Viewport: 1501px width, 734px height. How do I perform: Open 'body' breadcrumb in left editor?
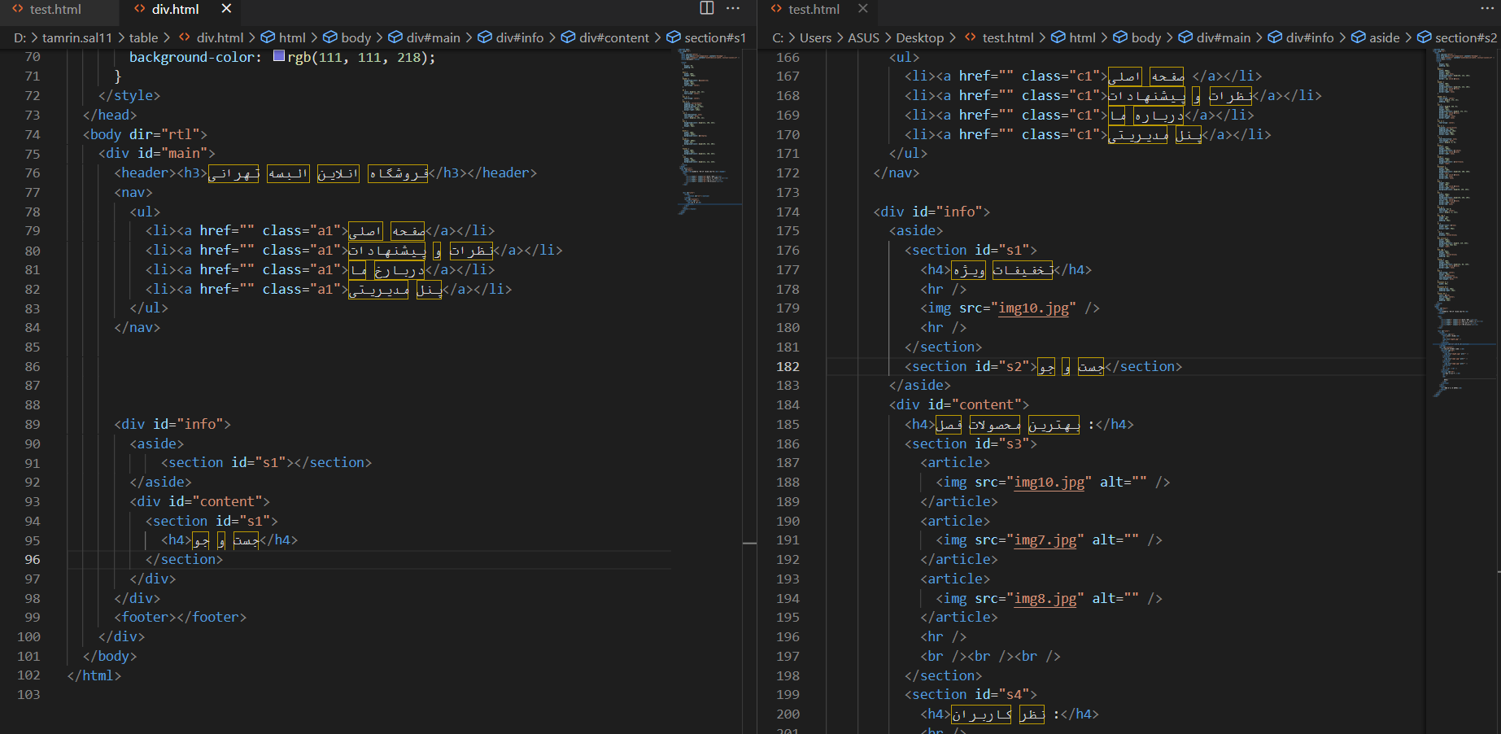click(x=356, y=37)
